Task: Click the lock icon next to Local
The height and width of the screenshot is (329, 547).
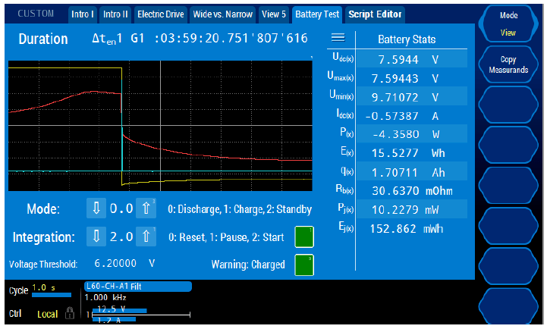Action: tap(70, 314)
